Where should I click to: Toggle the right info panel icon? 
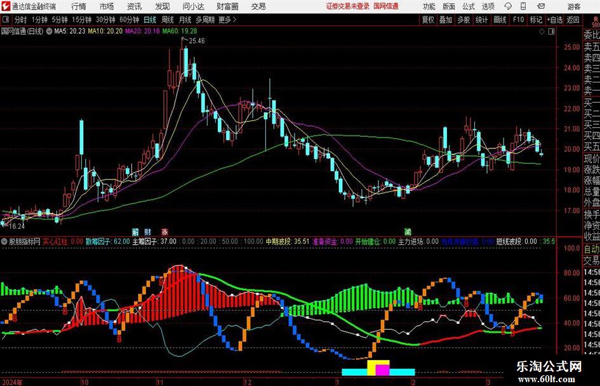551,32
